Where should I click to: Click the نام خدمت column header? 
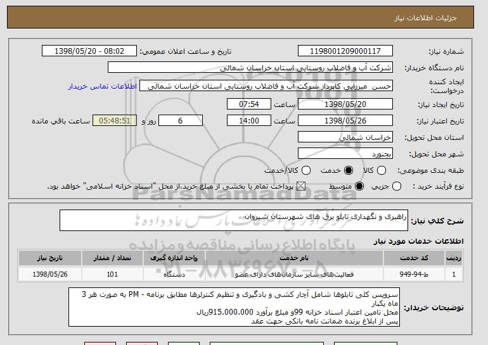pos(294,258)
